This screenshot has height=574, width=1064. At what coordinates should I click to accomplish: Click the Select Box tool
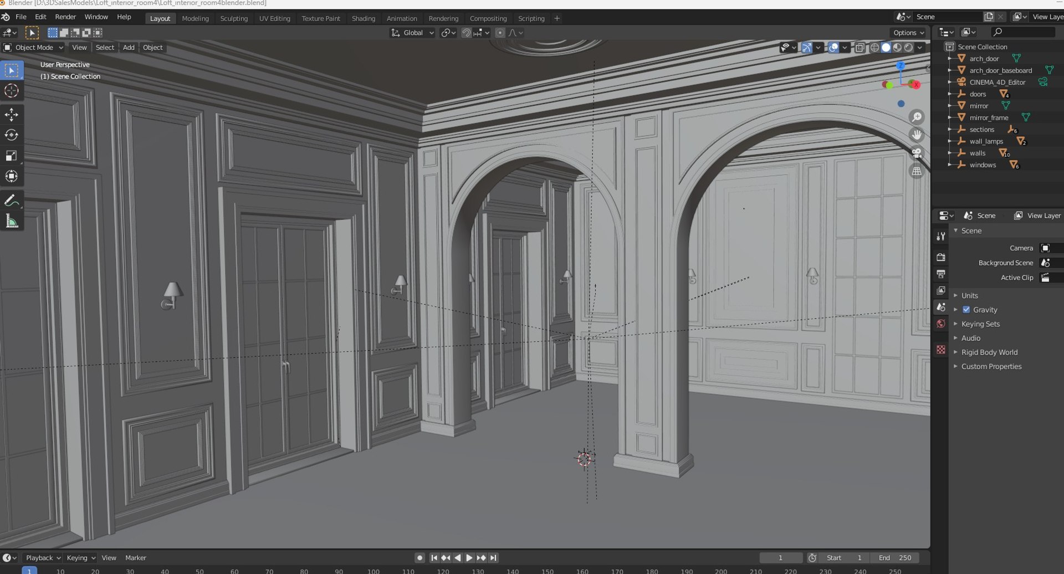click(x=12, y=70)
